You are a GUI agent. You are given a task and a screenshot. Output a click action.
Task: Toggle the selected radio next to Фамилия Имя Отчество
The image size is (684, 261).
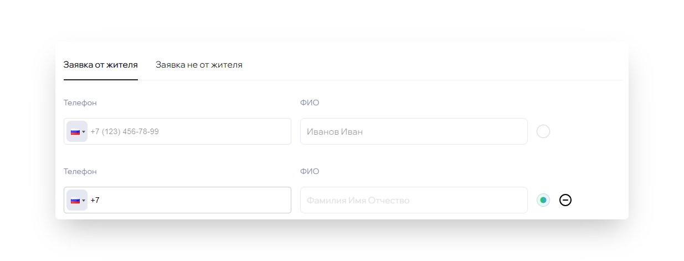click(x=543, y=200)
